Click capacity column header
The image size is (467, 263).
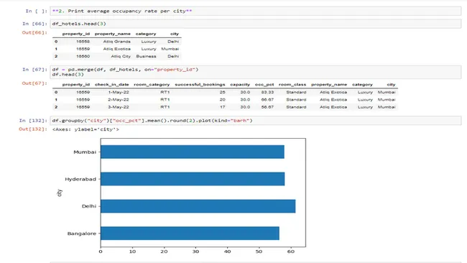240,85
